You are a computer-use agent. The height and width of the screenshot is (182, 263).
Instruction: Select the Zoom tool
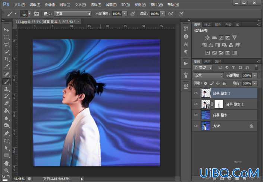6,170
